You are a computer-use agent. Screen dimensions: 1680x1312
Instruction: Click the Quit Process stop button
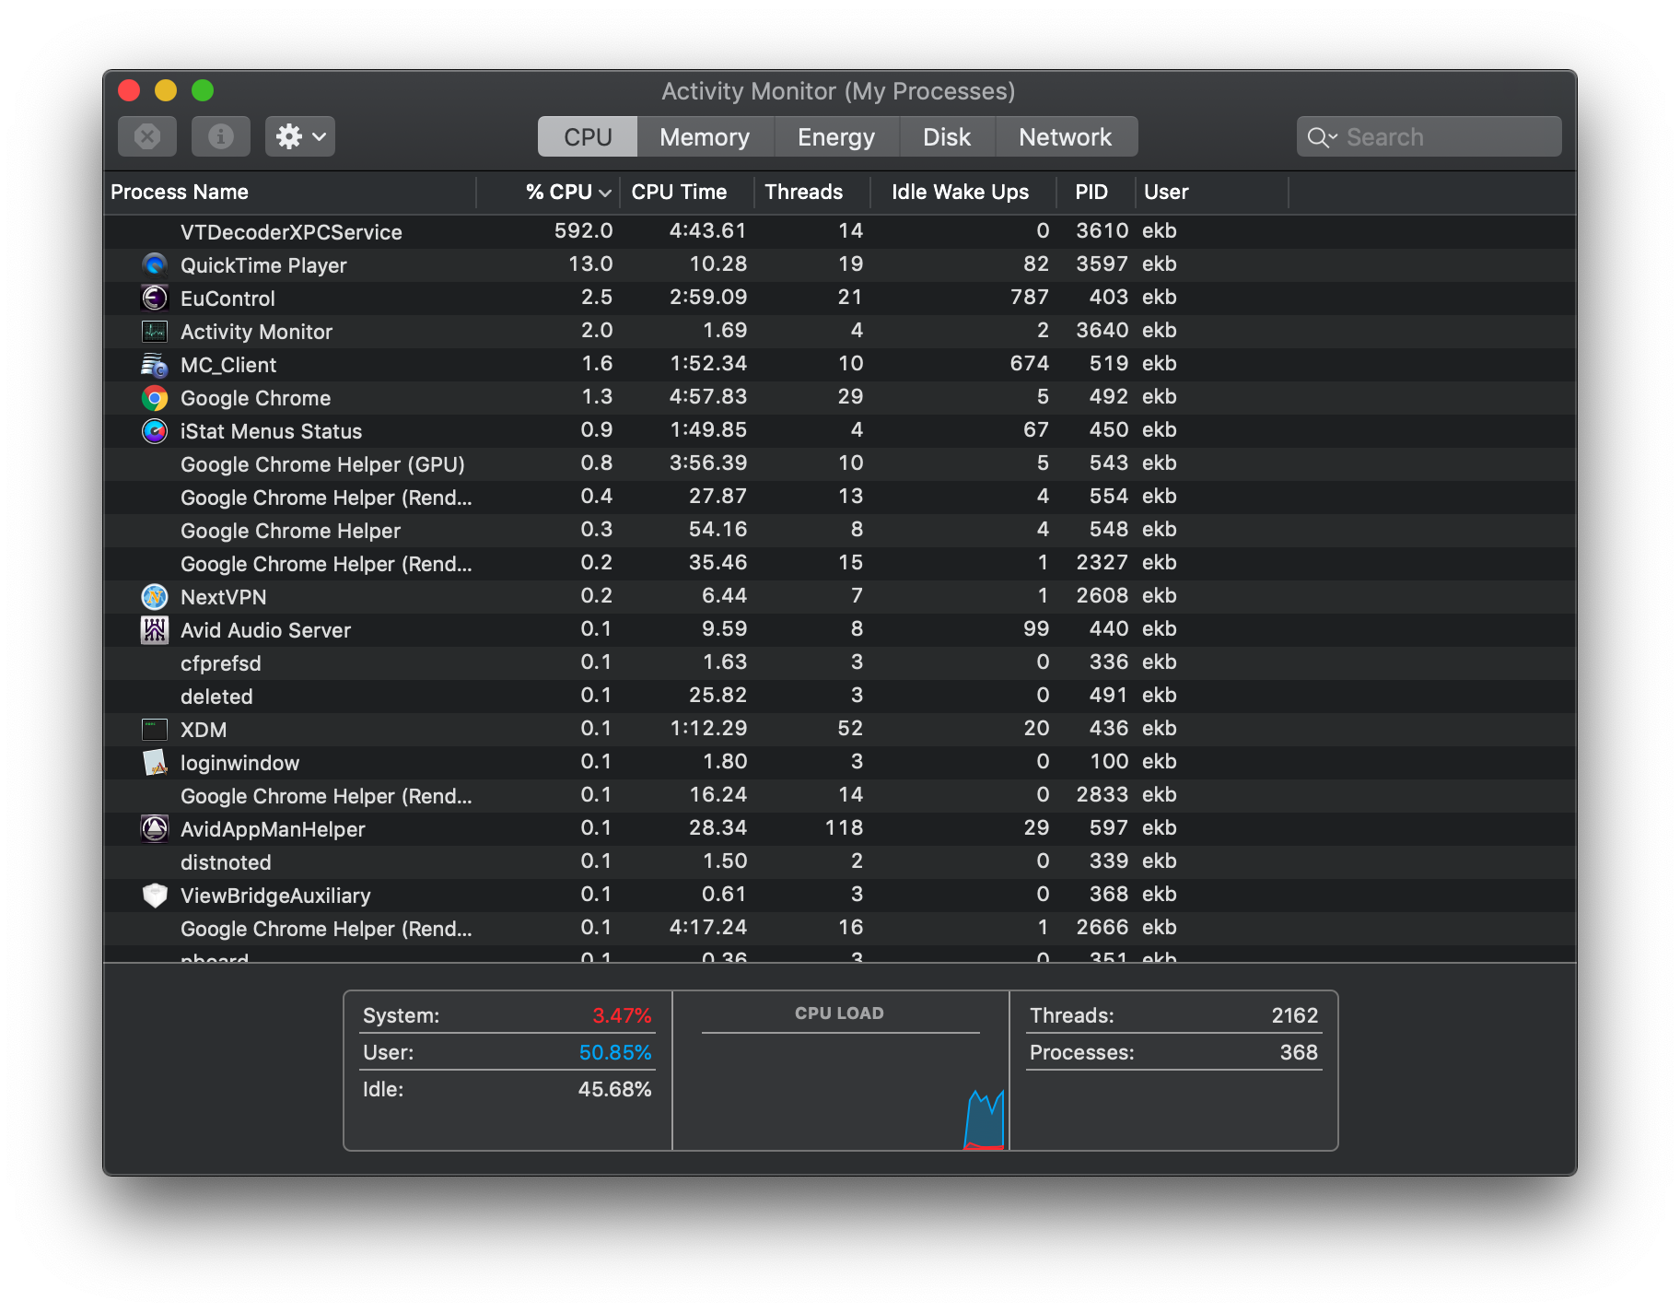(x=147, y=136)
